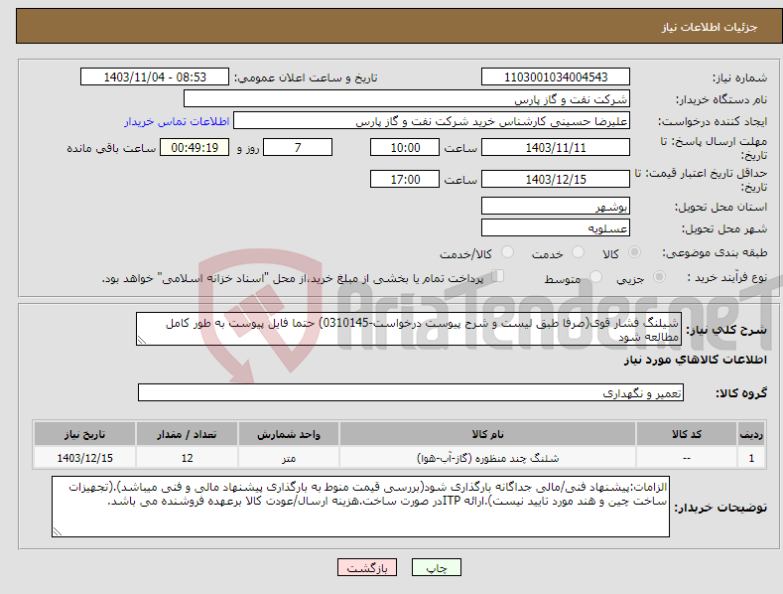Click the description textarea resize handle

[x=142, y=340]
